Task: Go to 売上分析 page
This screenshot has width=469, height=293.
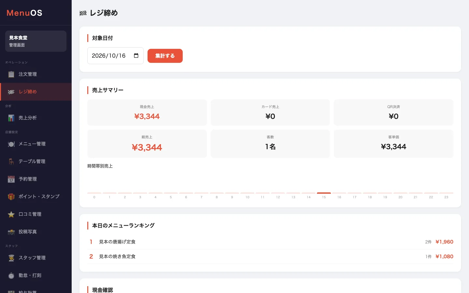Action: coord(36,118)
